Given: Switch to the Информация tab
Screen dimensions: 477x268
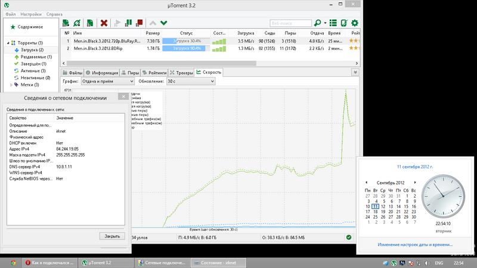Looking at the screenshot, I should coord(102,73).
